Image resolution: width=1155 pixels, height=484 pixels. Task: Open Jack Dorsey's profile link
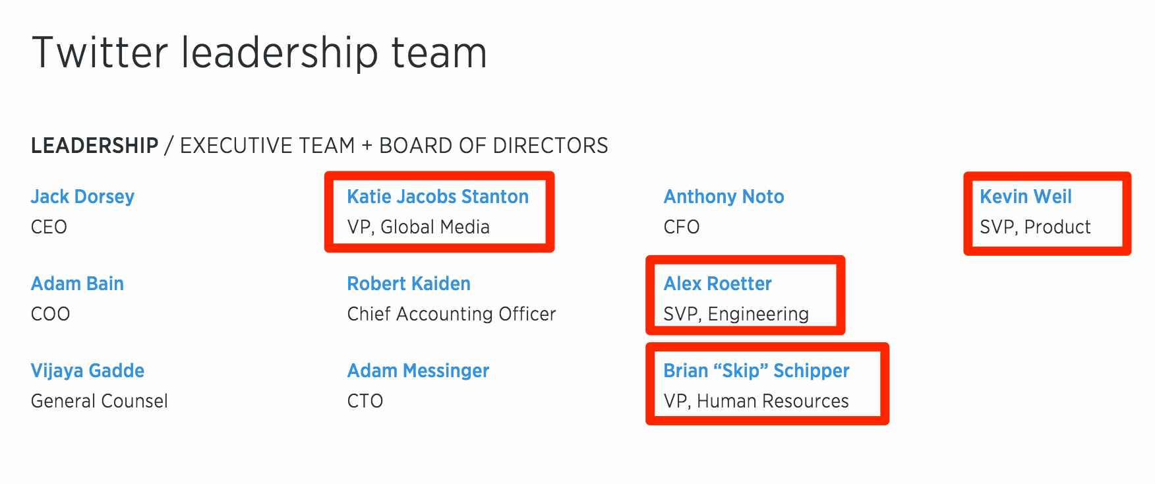point(82,197)
